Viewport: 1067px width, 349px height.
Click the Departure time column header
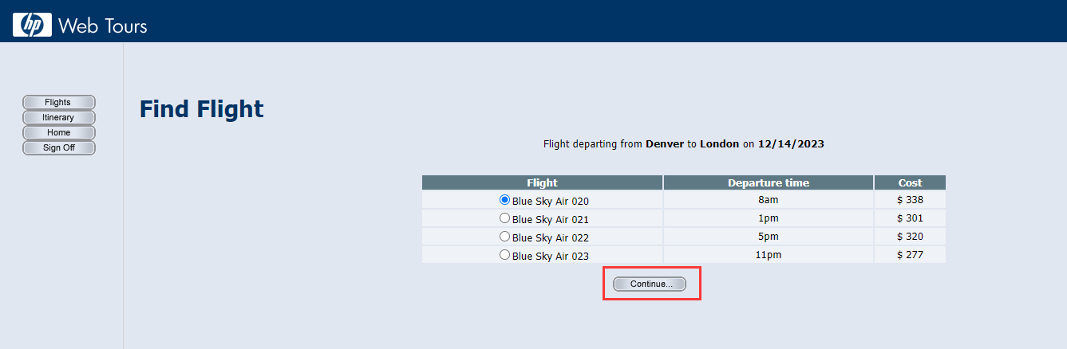point(768,182)
